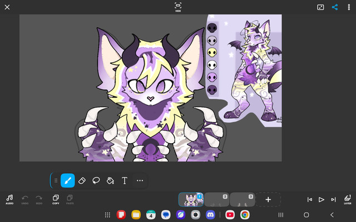Image resolution: width=356 pixels, height=222 pixels.
Task: Jump to the next frame
Action: pyautogui.click(x=333, y=200)
